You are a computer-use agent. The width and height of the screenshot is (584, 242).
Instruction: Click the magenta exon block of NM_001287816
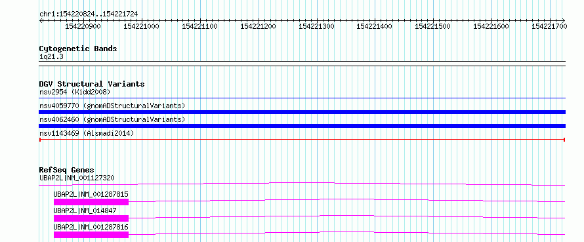(91, 235)
